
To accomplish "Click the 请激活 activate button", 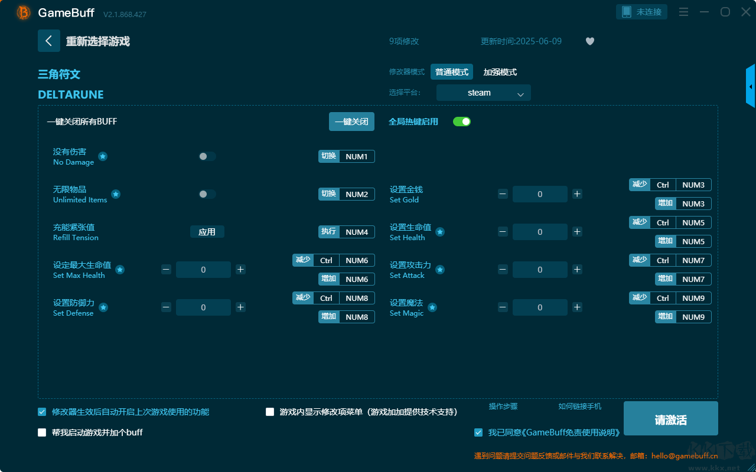I will click(x=671, y=418).
